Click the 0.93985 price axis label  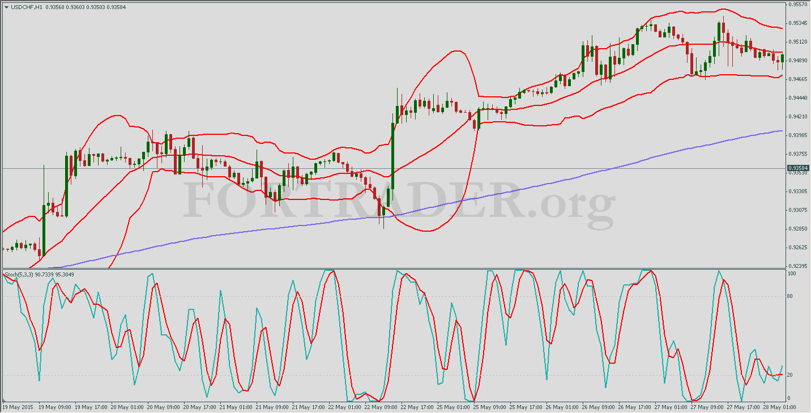coord(798,135)
